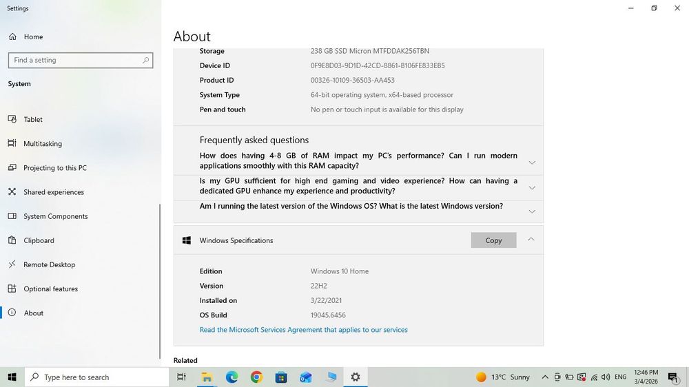The height and width of the screenshot is (387, 689).
Task: Switch the ENG input language indicator
Action: tap(621, 377)
